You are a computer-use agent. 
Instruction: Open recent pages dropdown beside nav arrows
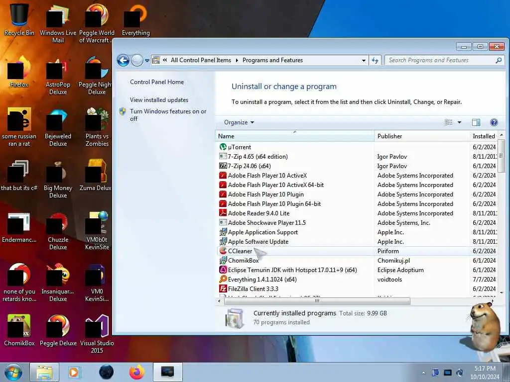147,60
